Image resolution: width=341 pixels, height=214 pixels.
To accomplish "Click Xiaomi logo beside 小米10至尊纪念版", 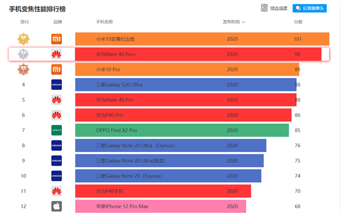I will (x=56, y=39).
